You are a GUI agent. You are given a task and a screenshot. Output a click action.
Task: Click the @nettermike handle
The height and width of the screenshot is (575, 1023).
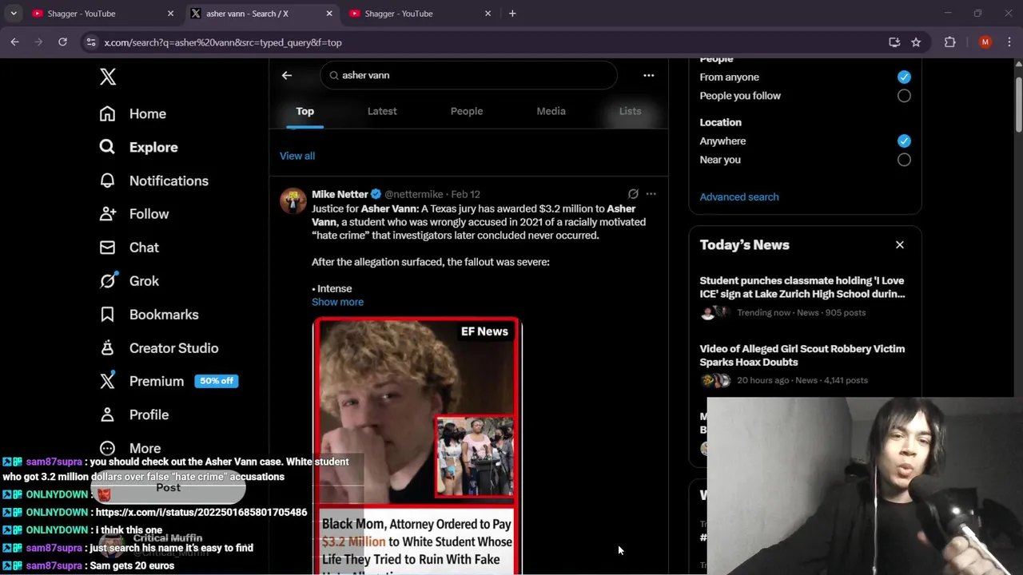(x=414, y=194)
